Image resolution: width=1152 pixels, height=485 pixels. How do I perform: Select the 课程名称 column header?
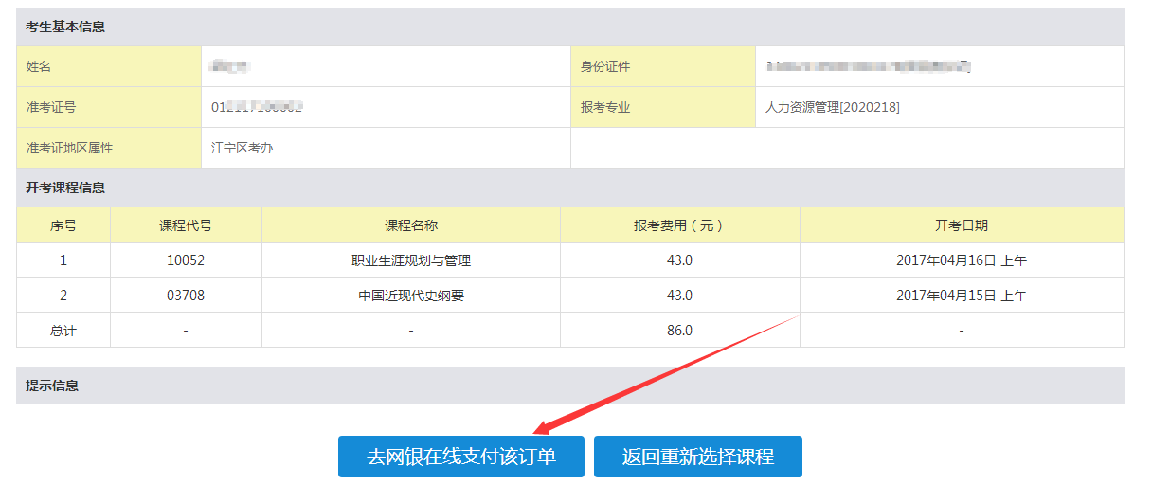[410, 225]
